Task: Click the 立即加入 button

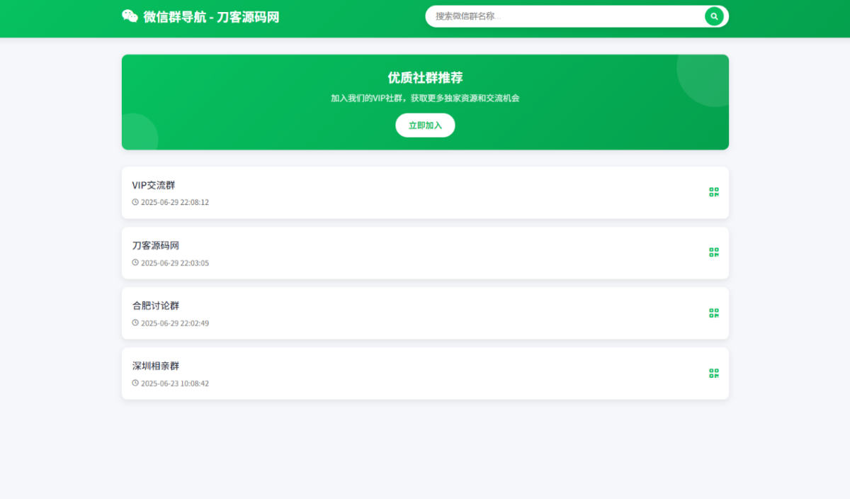Action: pos(425,125)
